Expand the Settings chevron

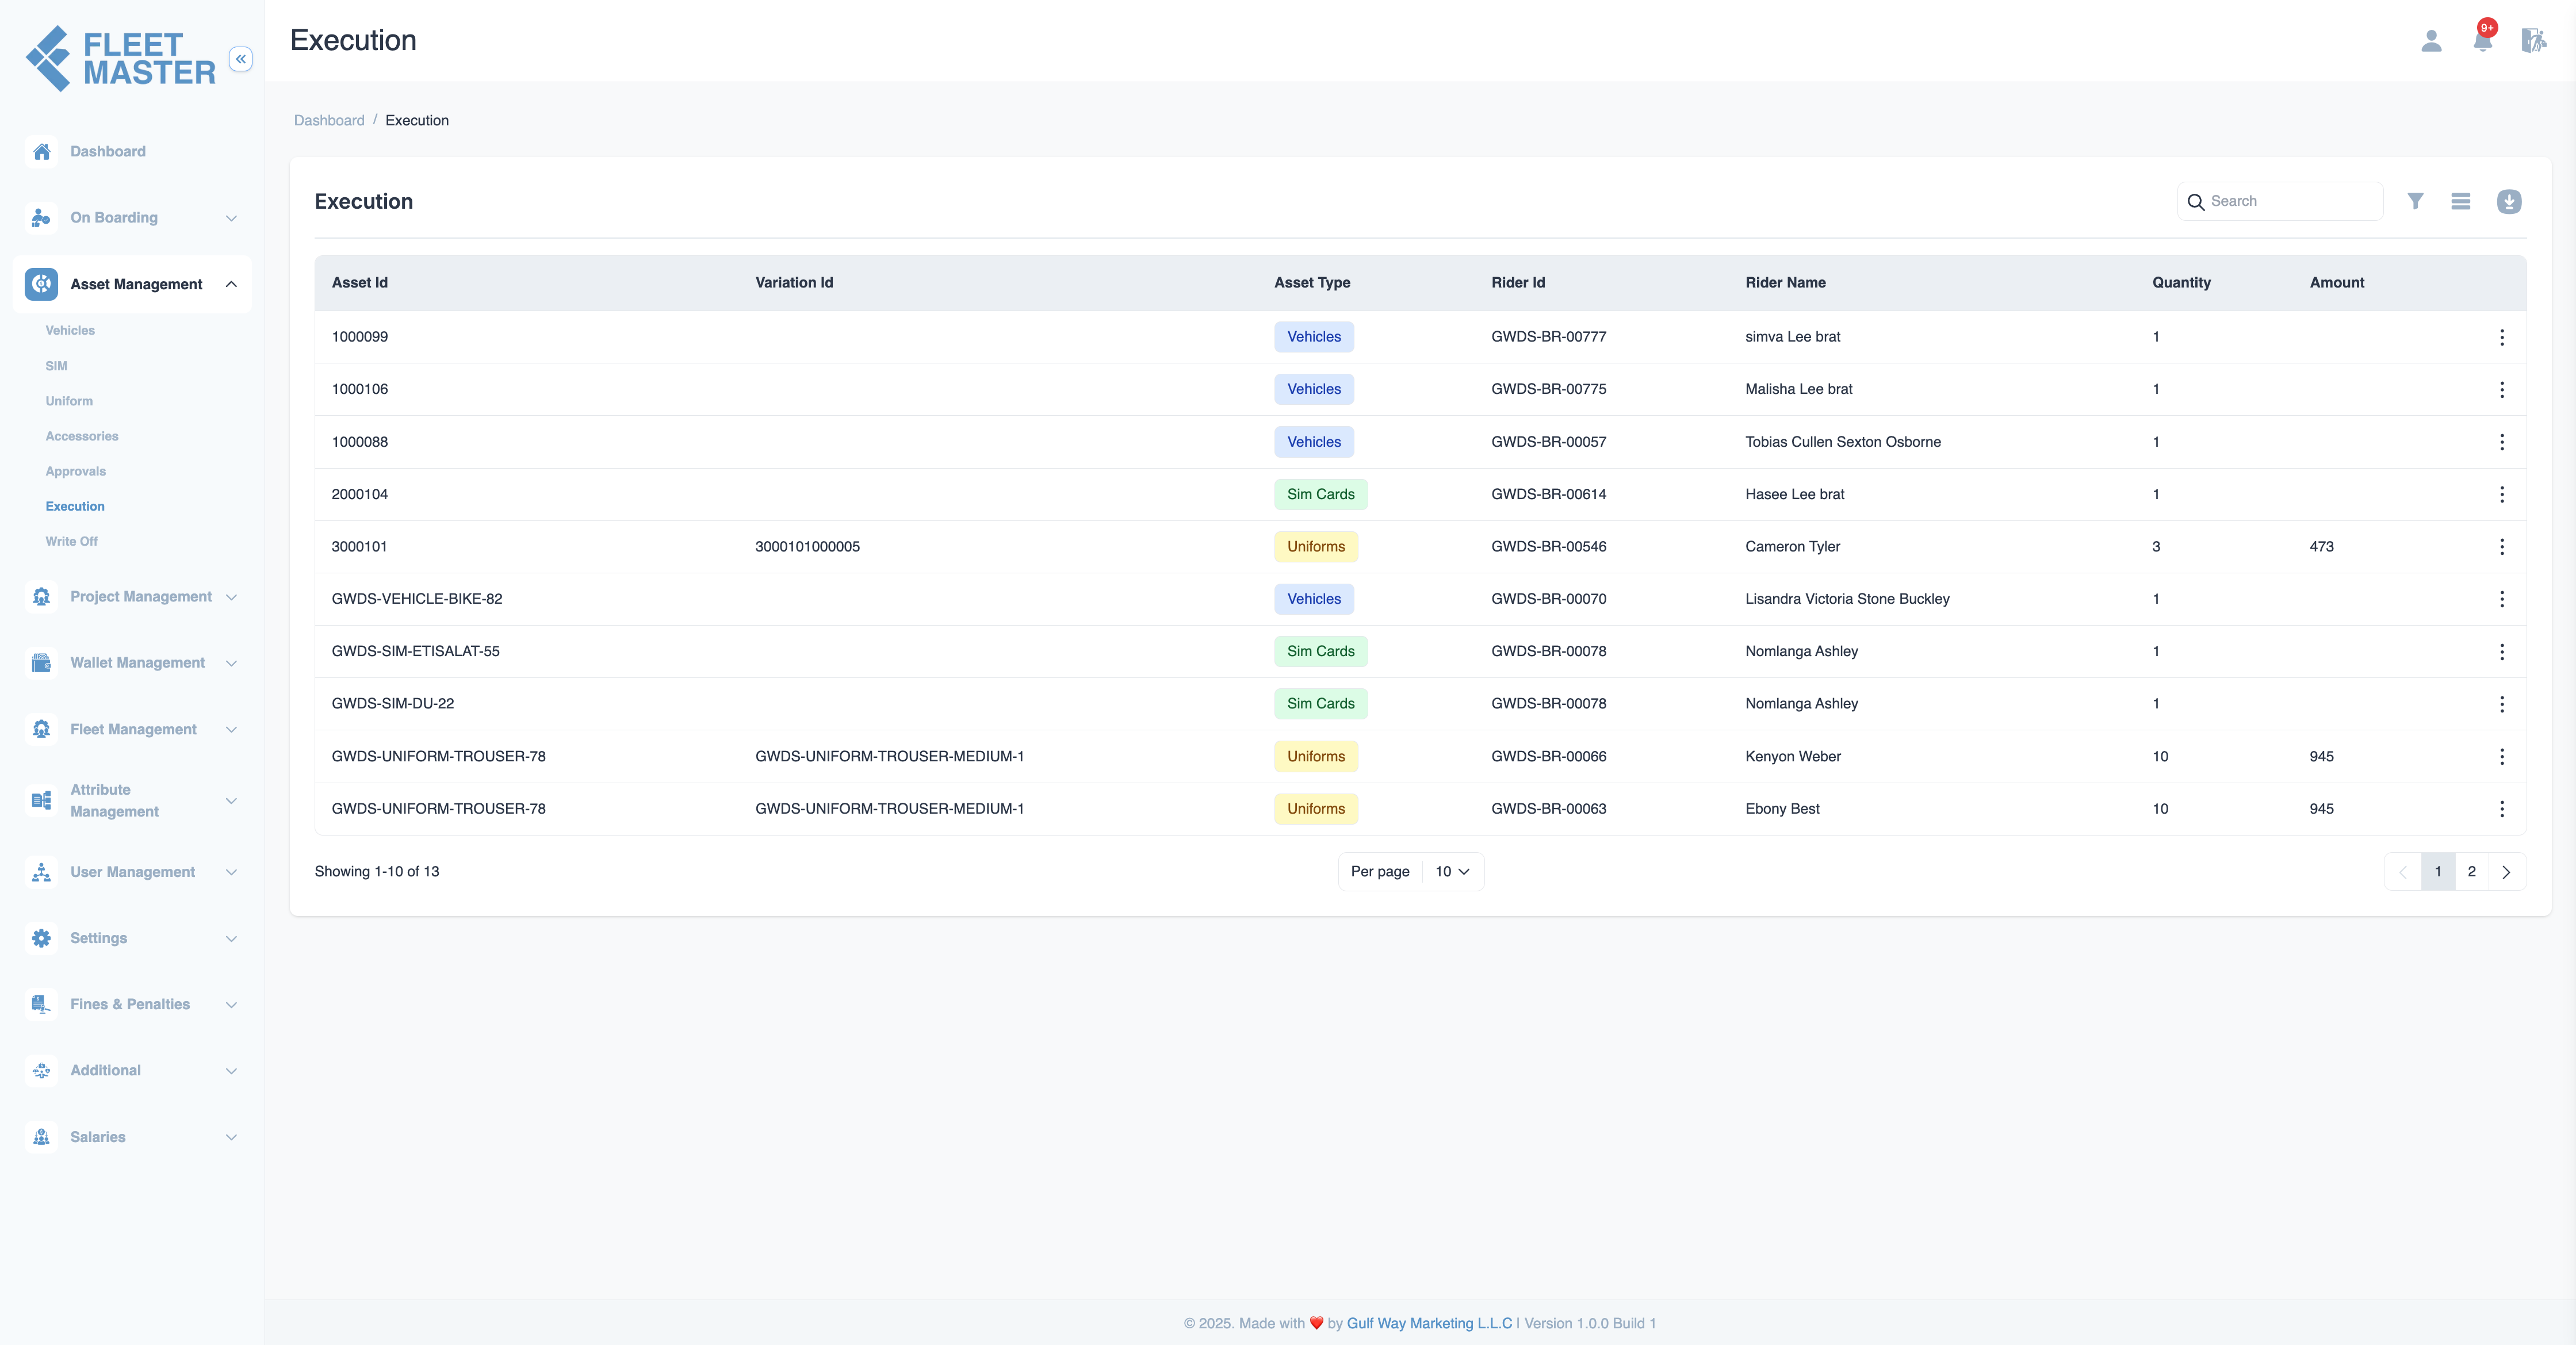[231, 938]
